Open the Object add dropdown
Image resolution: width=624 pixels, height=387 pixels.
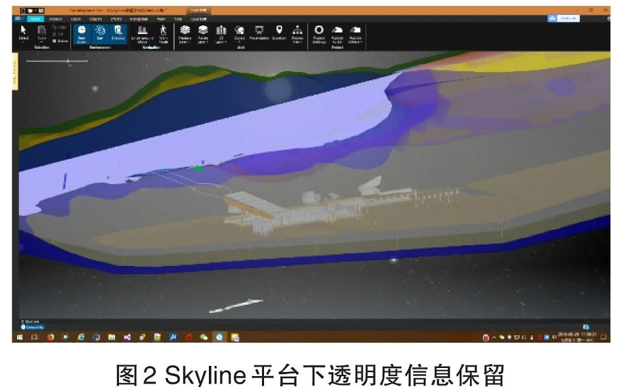coord(240,34)
